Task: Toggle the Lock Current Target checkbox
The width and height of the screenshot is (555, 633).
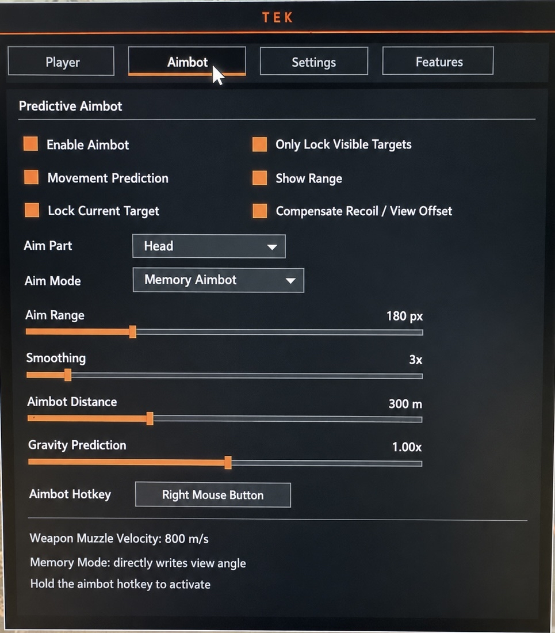Action: [32, 210]
